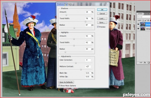
Task: Switch to the Layers tab
Action: (x=140, y=14)
